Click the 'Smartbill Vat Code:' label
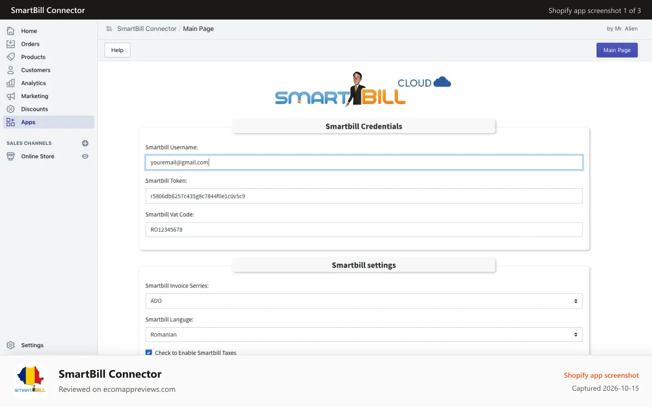 pos(170,214)
